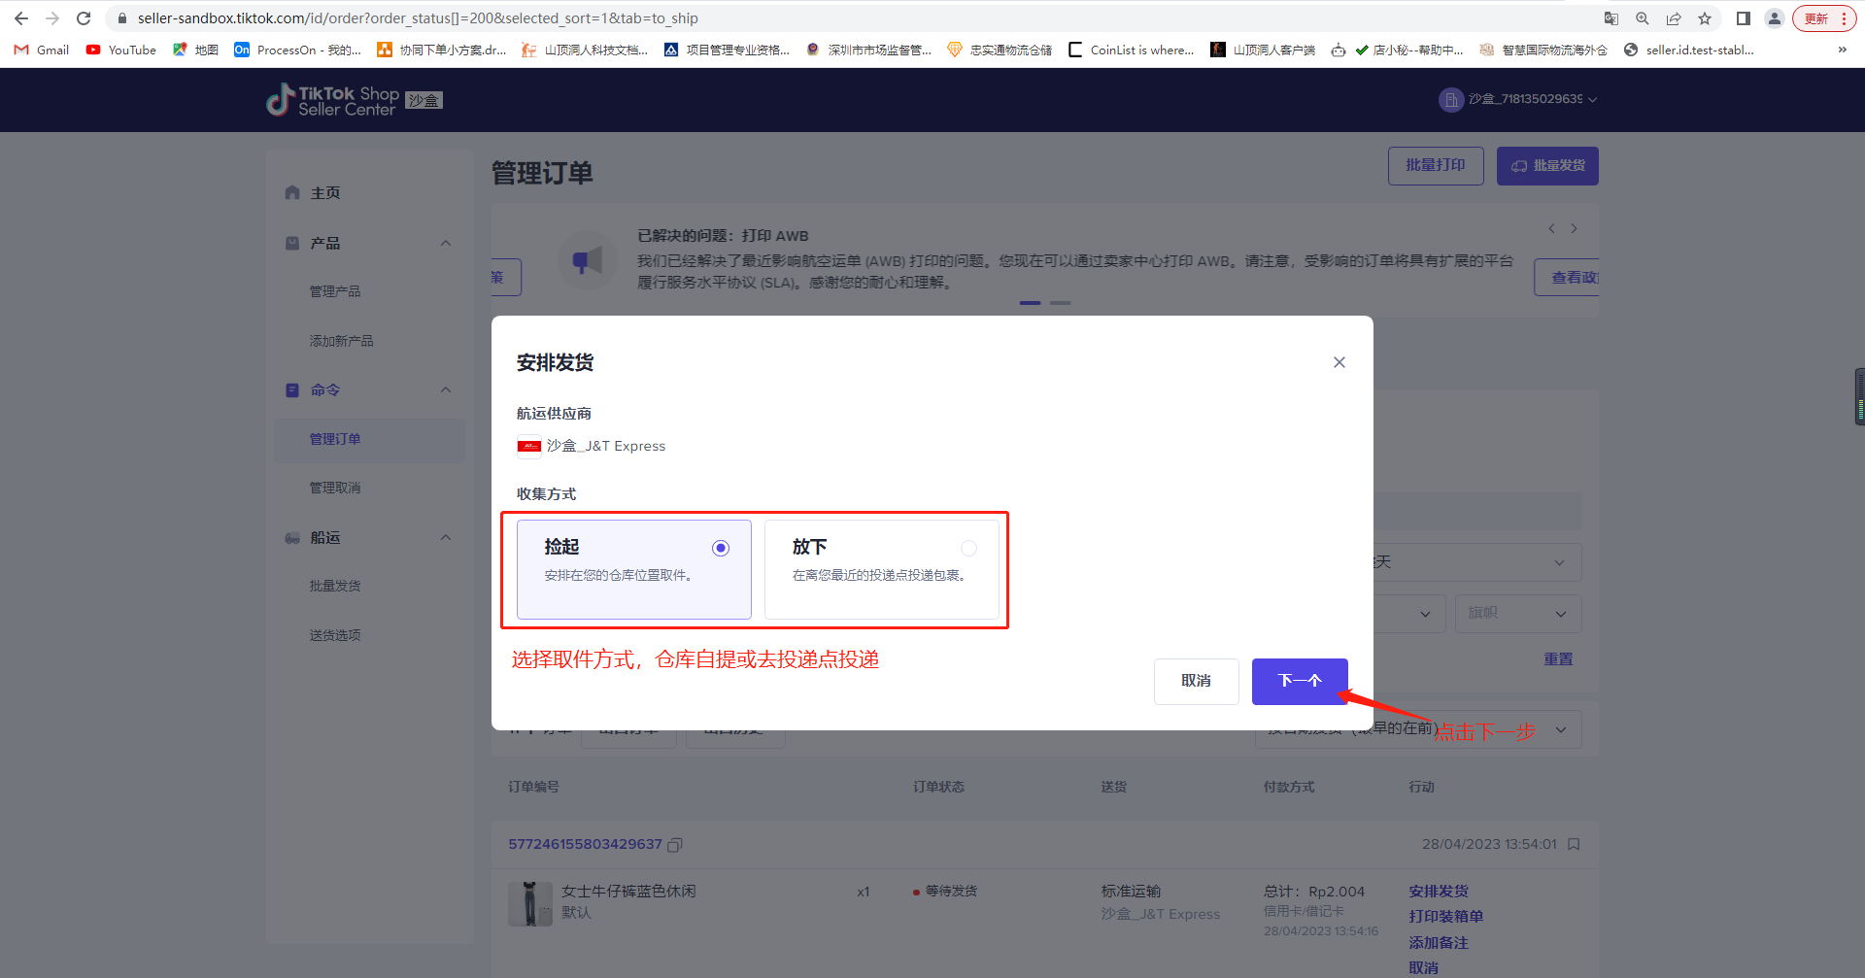This screenshot has width=1865, height=978.
Task: Select the 放下 drop-off radio option
Action: [968, 548]
